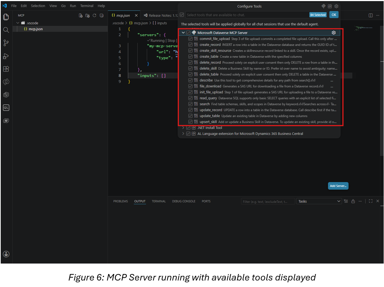Open the Tasks output channel dropdown
384x287 pixels.
pos(319,201)
